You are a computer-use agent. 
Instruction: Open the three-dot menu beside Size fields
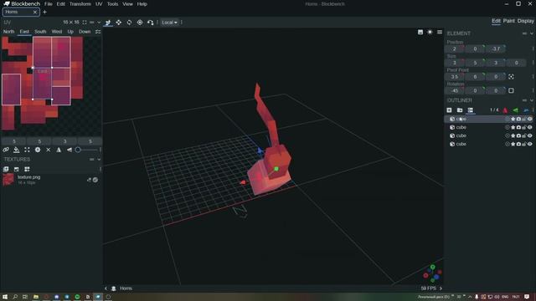tap(533, 63)
